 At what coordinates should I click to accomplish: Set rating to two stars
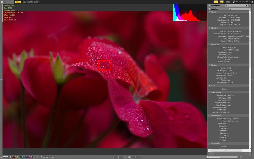pyautogui.click(x=44, y=157)
